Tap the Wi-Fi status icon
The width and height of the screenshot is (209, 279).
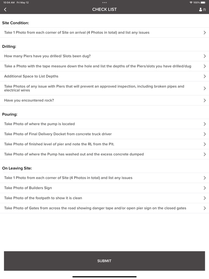coord(191,3)
